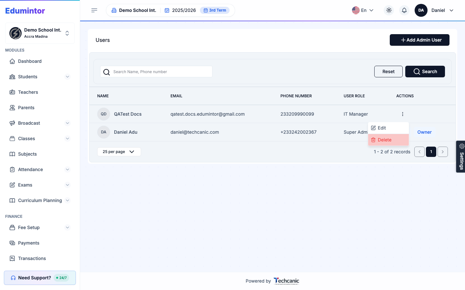Viewport: 465px width, 290px height.
Task: Switch the light/dark theme sun icon
Action: coord(389,10)
